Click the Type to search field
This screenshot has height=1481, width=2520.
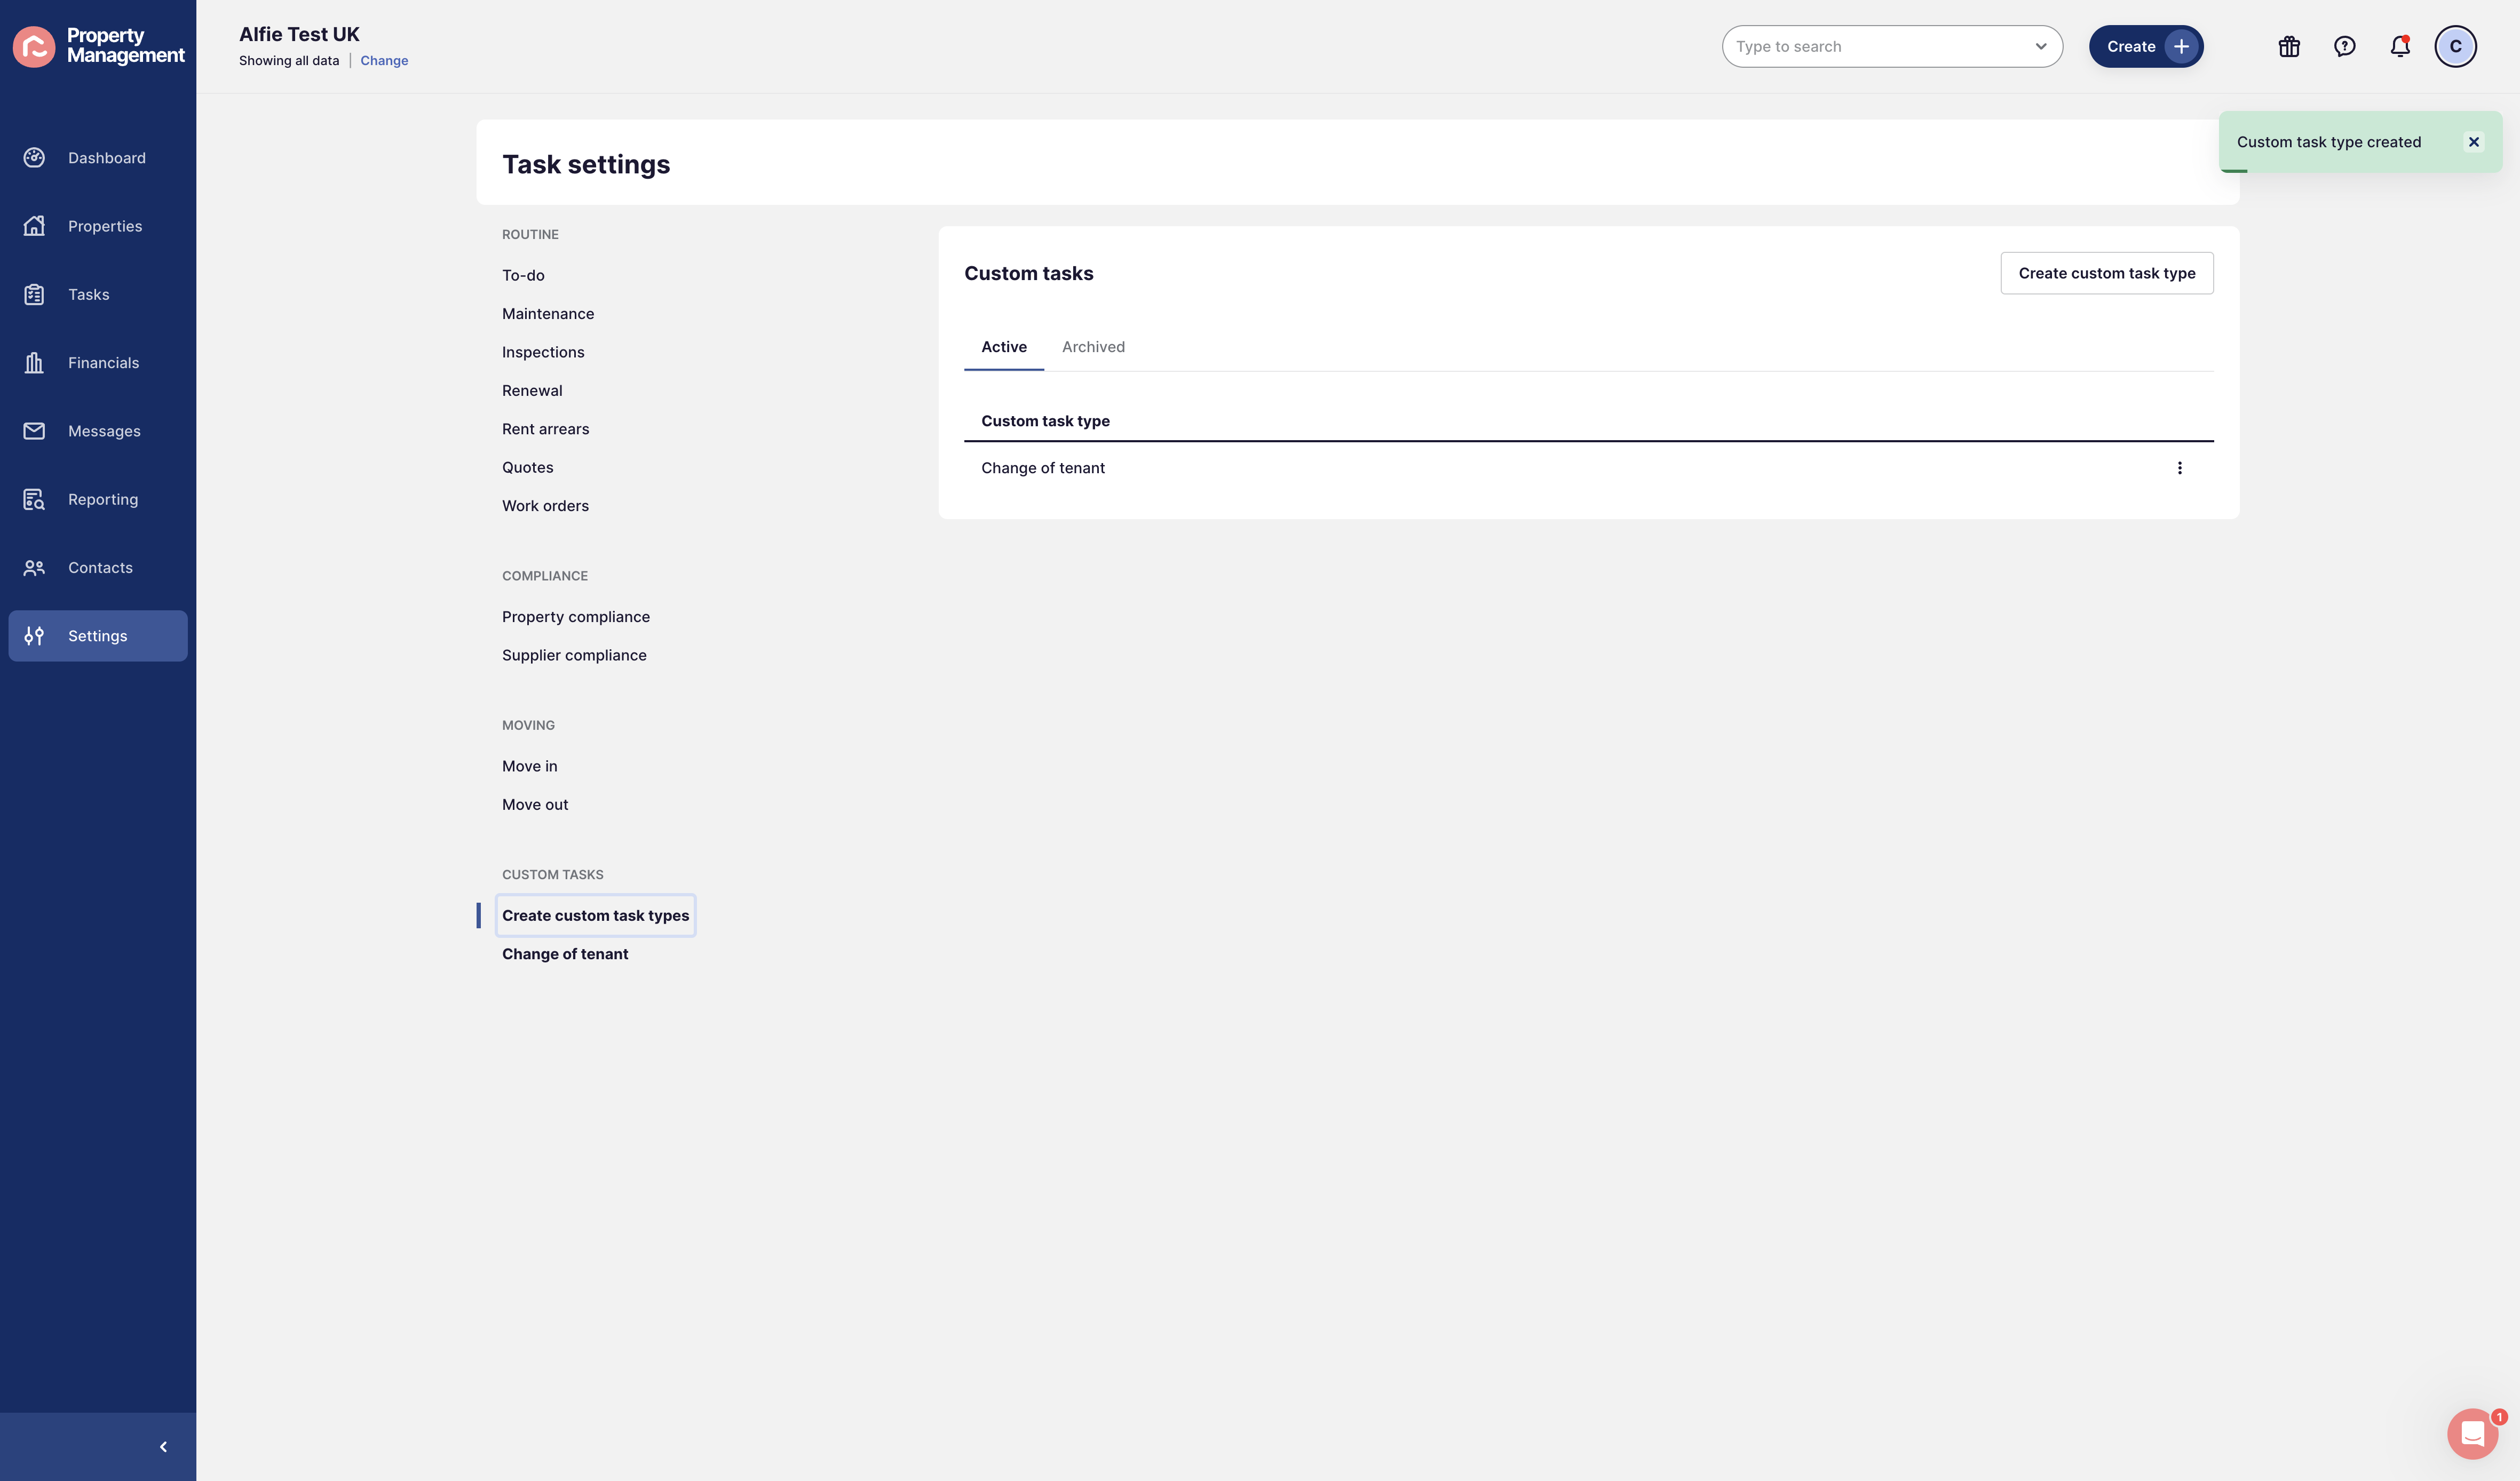click(1891, 46)
